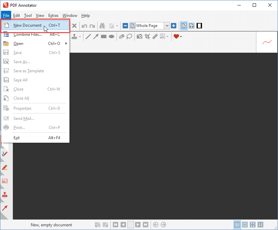Expand the Open submenu arrow
The image size is (278, 230).
[66, 44]
